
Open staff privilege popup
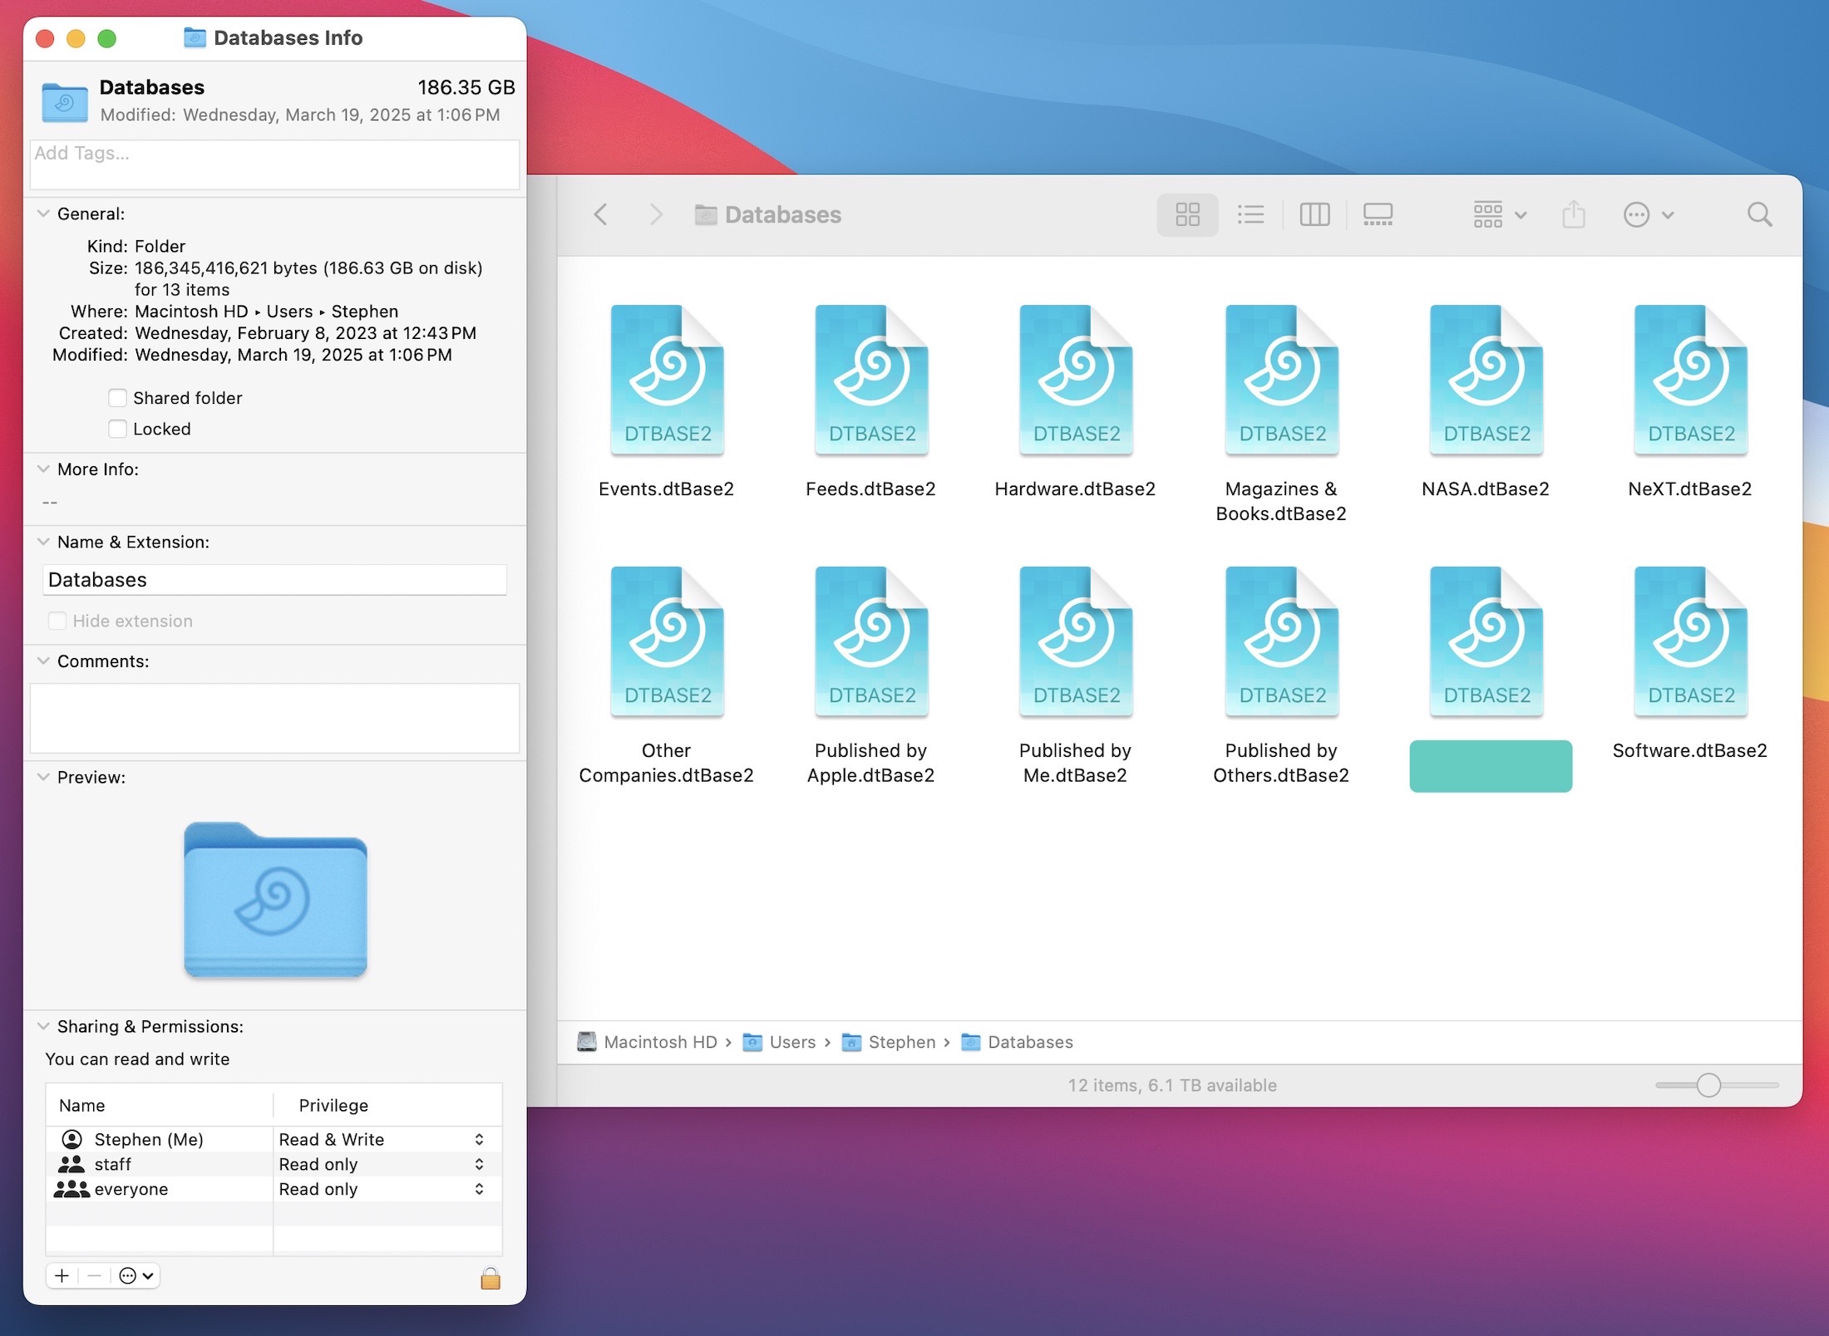click(x=479, y=1164)
